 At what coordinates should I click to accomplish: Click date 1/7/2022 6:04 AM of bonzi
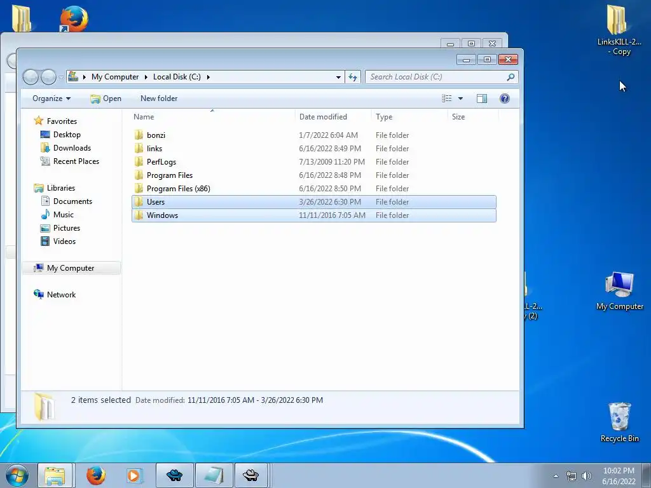(x=328, y=135)
